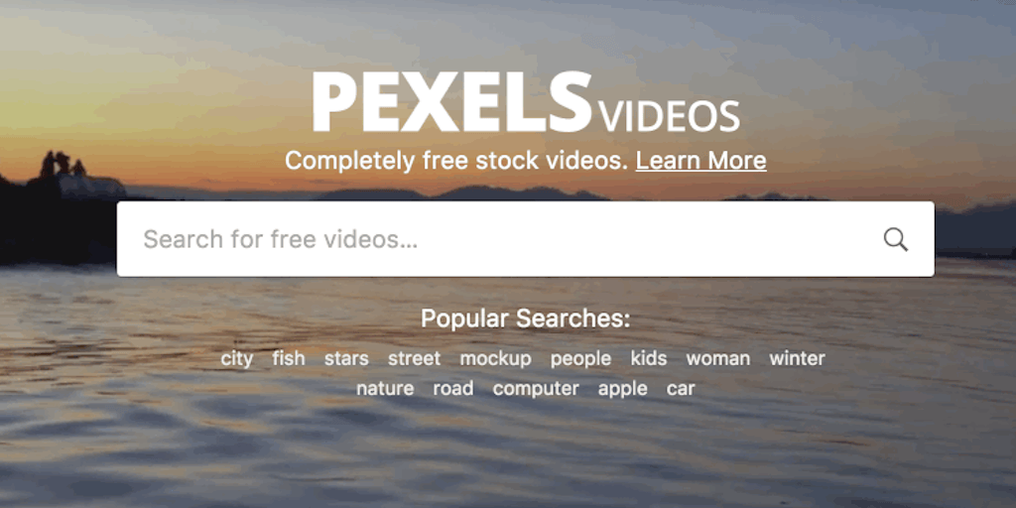Open the 'kids' popular search

click(x=649, y=357)
